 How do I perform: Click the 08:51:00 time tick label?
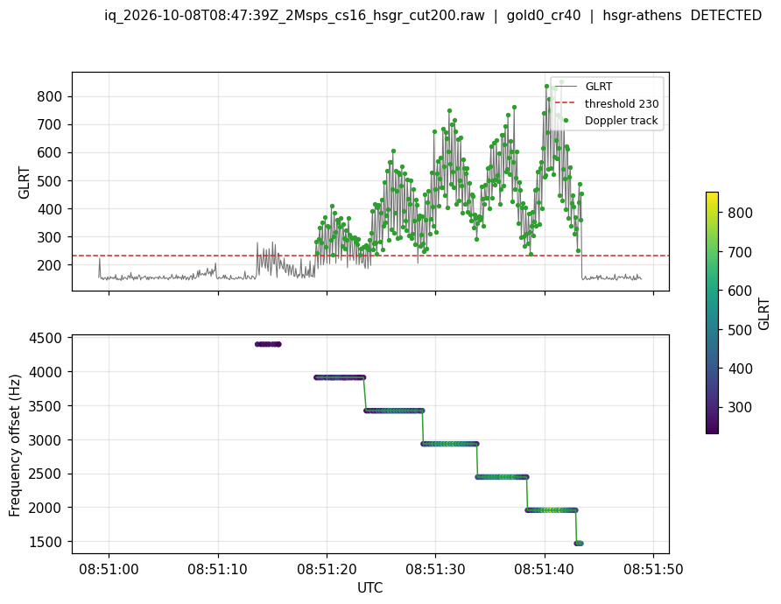tap(109, 569)
